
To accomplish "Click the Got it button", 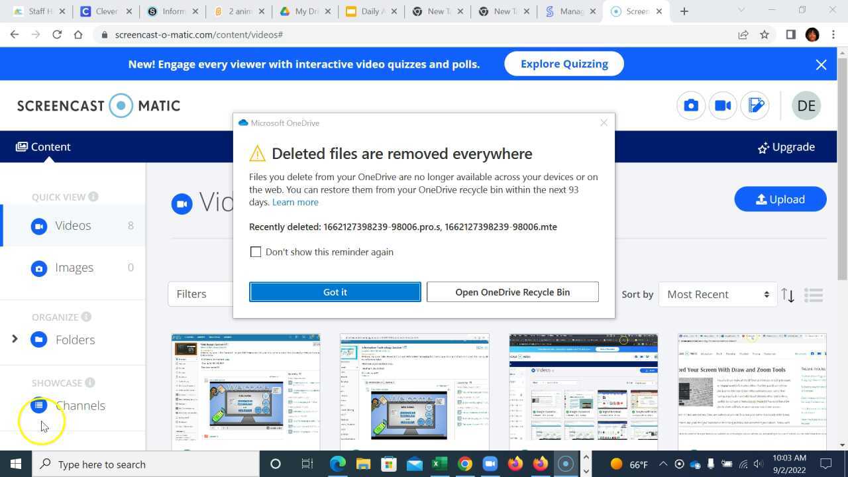I will (x=335, y=292).
